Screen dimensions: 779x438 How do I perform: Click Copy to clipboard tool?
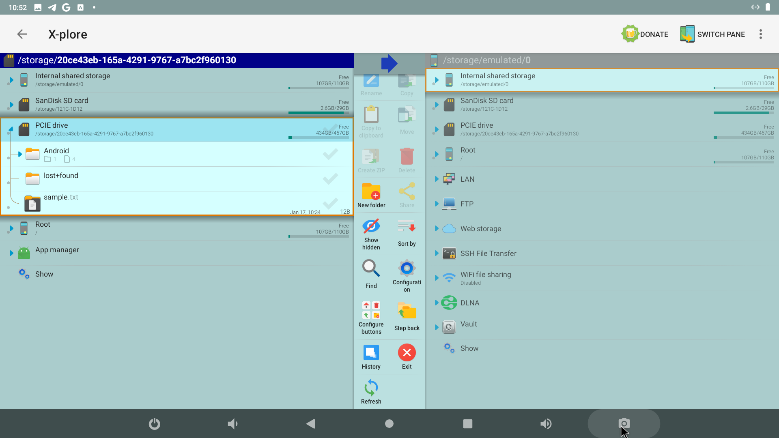[371, 122]
